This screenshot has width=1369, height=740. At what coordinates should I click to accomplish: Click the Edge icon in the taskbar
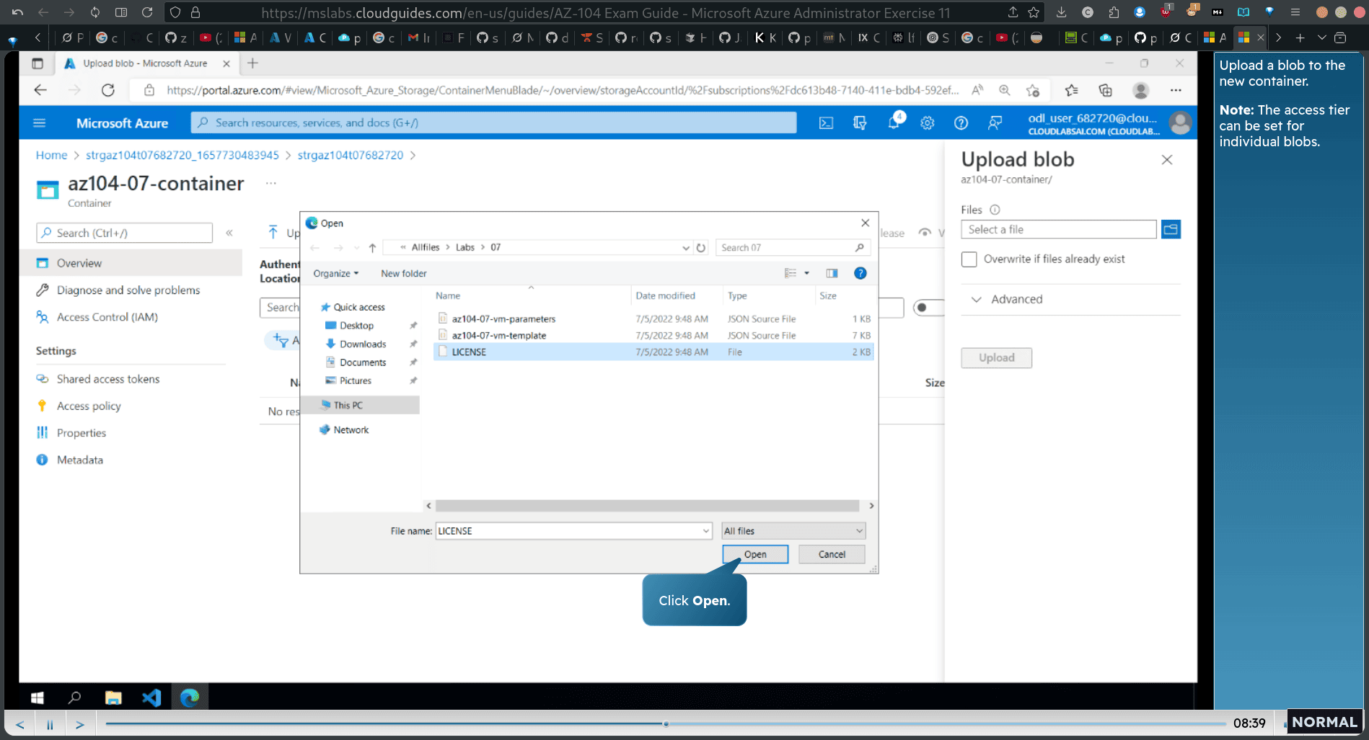tap(190, 697)
